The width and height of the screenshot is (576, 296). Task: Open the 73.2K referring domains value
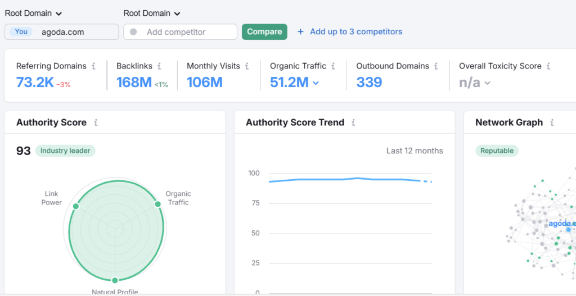click(x=35, y=83)
